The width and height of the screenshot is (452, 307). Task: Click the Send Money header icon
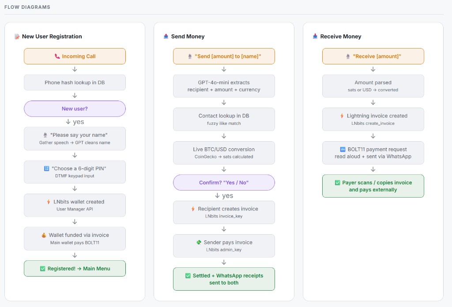(166, 37)
